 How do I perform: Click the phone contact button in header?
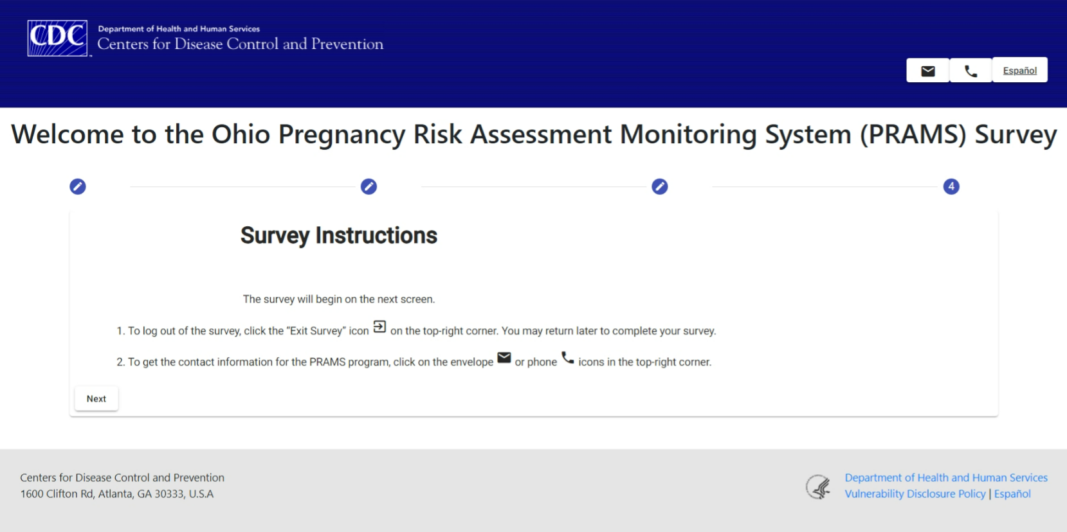pos(971,71)
